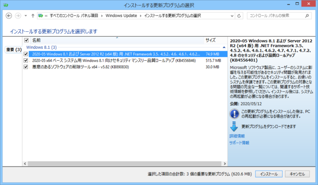The height and width of the screenshot is (185, 318).
Task: Click the blue download arrow icon
Action: click(234, 126)
